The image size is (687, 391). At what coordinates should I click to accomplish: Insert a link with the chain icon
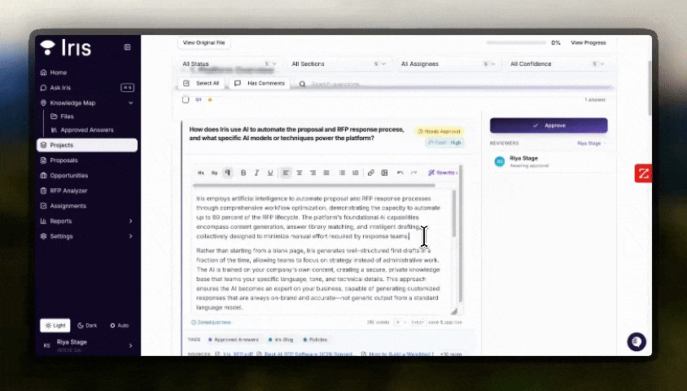[370, 173]
